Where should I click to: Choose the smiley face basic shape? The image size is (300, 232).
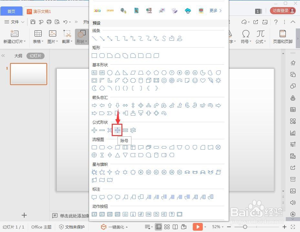pyautogui.click(x=195, y=80)
